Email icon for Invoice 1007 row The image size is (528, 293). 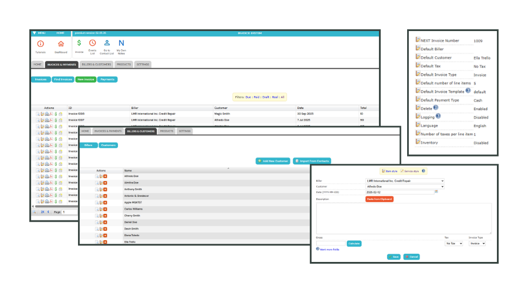(60, 120)
